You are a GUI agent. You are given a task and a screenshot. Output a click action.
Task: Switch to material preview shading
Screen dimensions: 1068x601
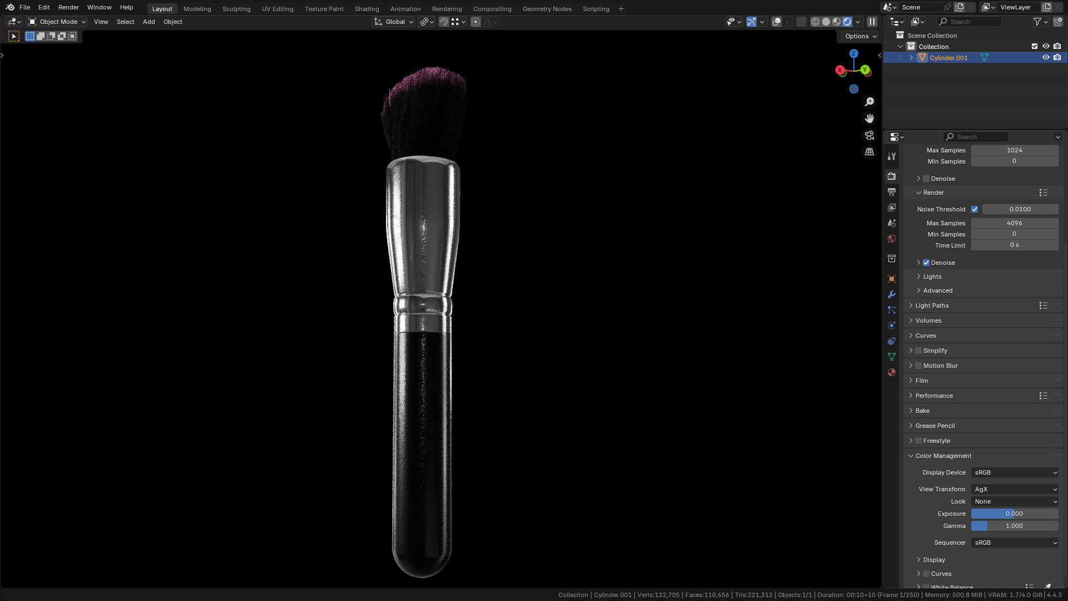pos(837,22)
